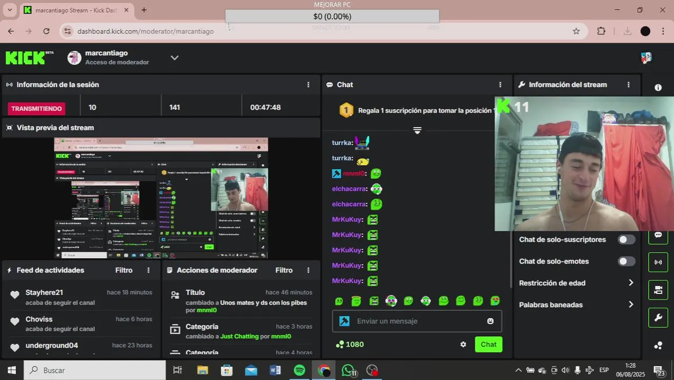Open Spotify from the taskbar

pyautogui.click(x=300, y=370)
